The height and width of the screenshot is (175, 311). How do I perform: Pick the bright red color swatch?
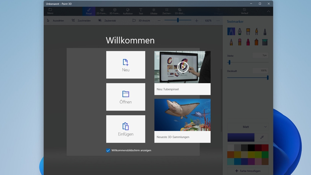[x=265, y=148]
